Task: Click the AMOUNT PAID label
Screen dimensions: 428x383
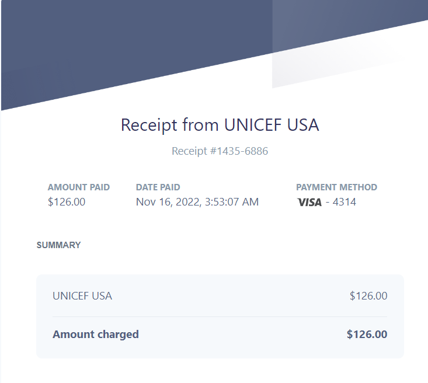Action: pyautogui.click(x=79, y=187)
